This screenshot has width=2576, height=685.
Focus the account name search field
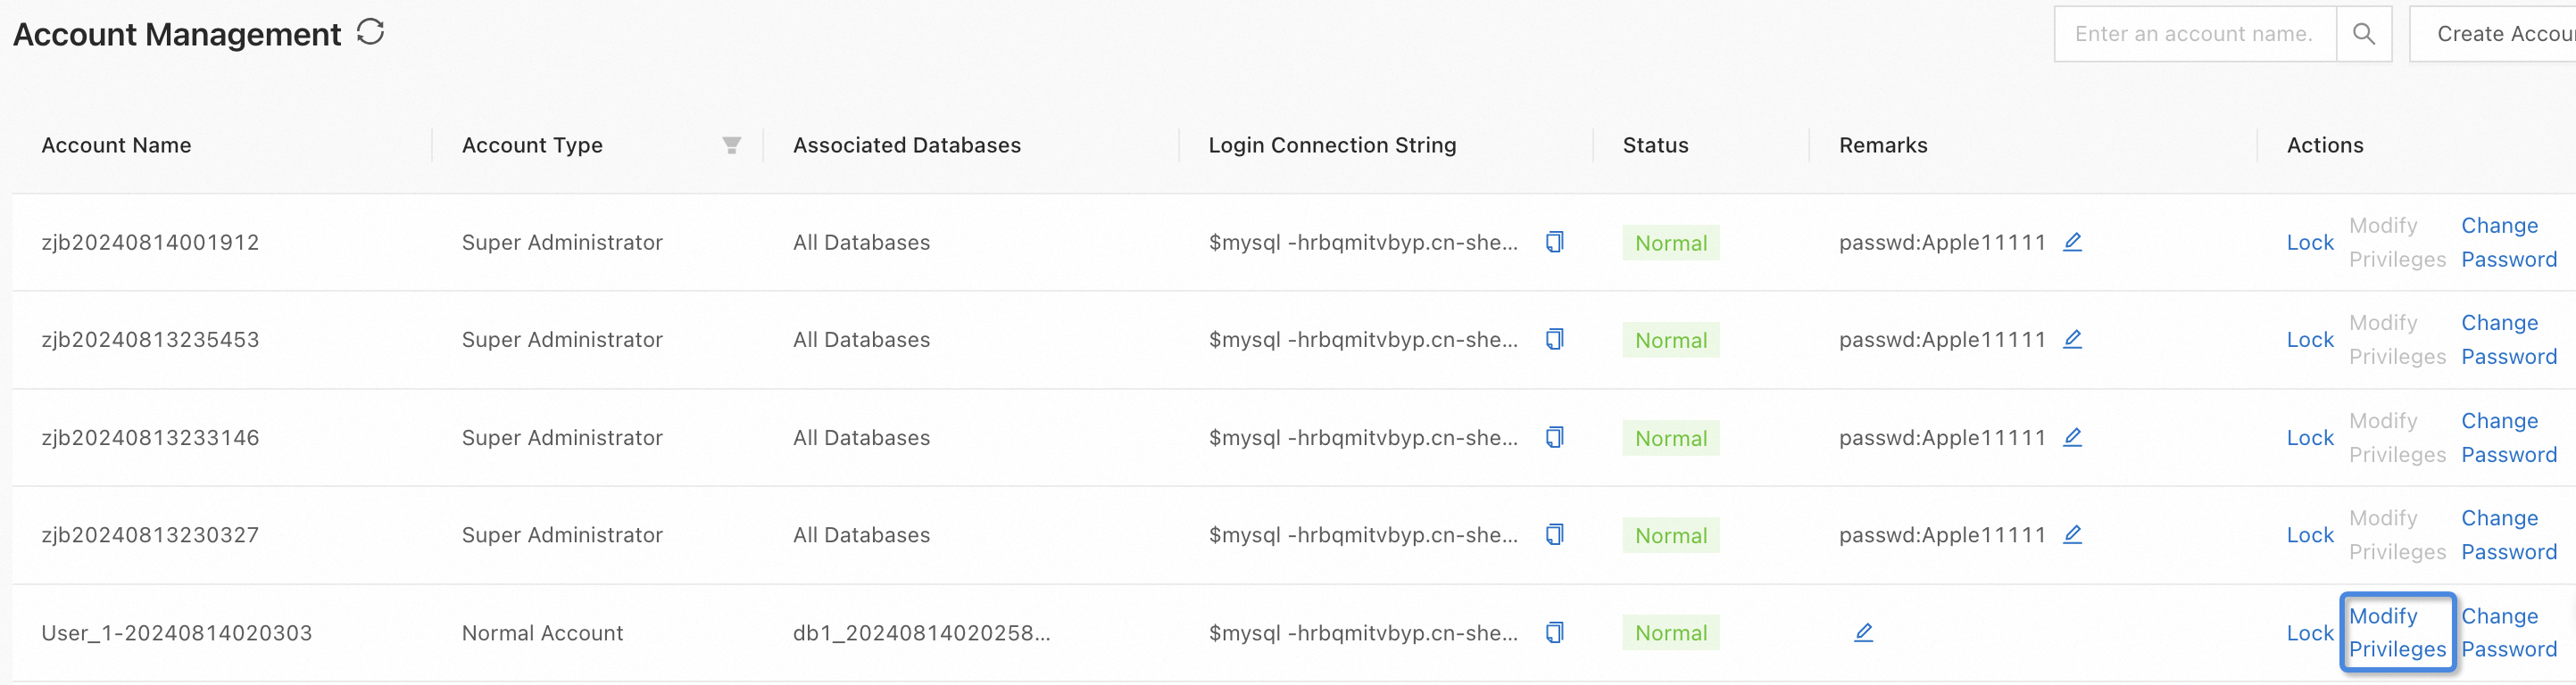(x=2195, y=34)
